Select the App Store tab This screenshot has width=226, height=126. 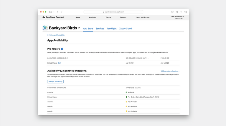tap(88, 29)
